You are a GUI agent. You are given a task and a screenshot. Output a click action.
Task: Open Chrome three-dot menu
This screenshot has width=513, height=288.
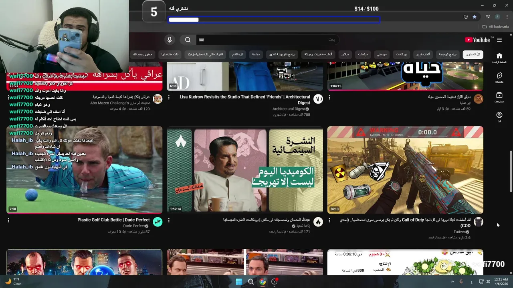506,17
